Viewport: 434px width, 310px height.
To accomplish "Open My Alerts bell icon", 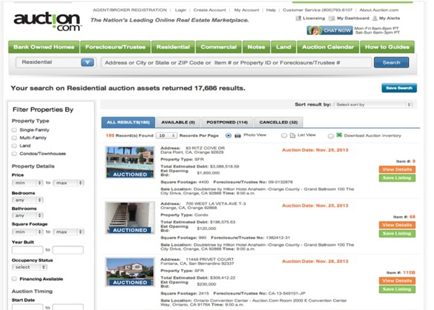I will pos(374,18).
